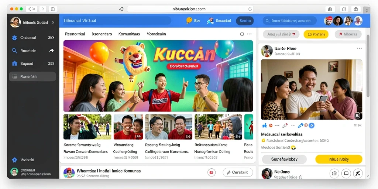Image resolution: width=378 pixels, height=189 pixels.
Task: Open the family photo in Uante Hiine post
Action: [x=312, y=89]
